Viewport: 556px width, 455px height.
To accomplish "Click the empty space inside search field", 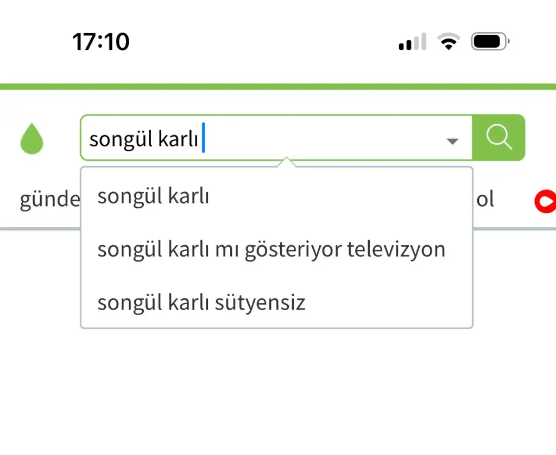I will (323, 138).
